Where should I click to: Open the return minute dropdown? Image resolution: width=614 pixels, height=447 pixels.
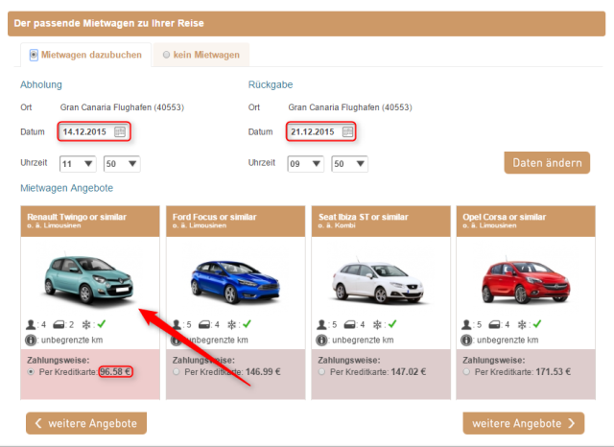(349, 164)
